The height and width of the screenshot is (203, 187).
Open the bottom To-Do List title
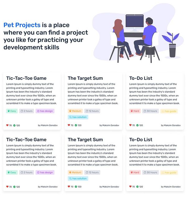click(x=141, y=140)
